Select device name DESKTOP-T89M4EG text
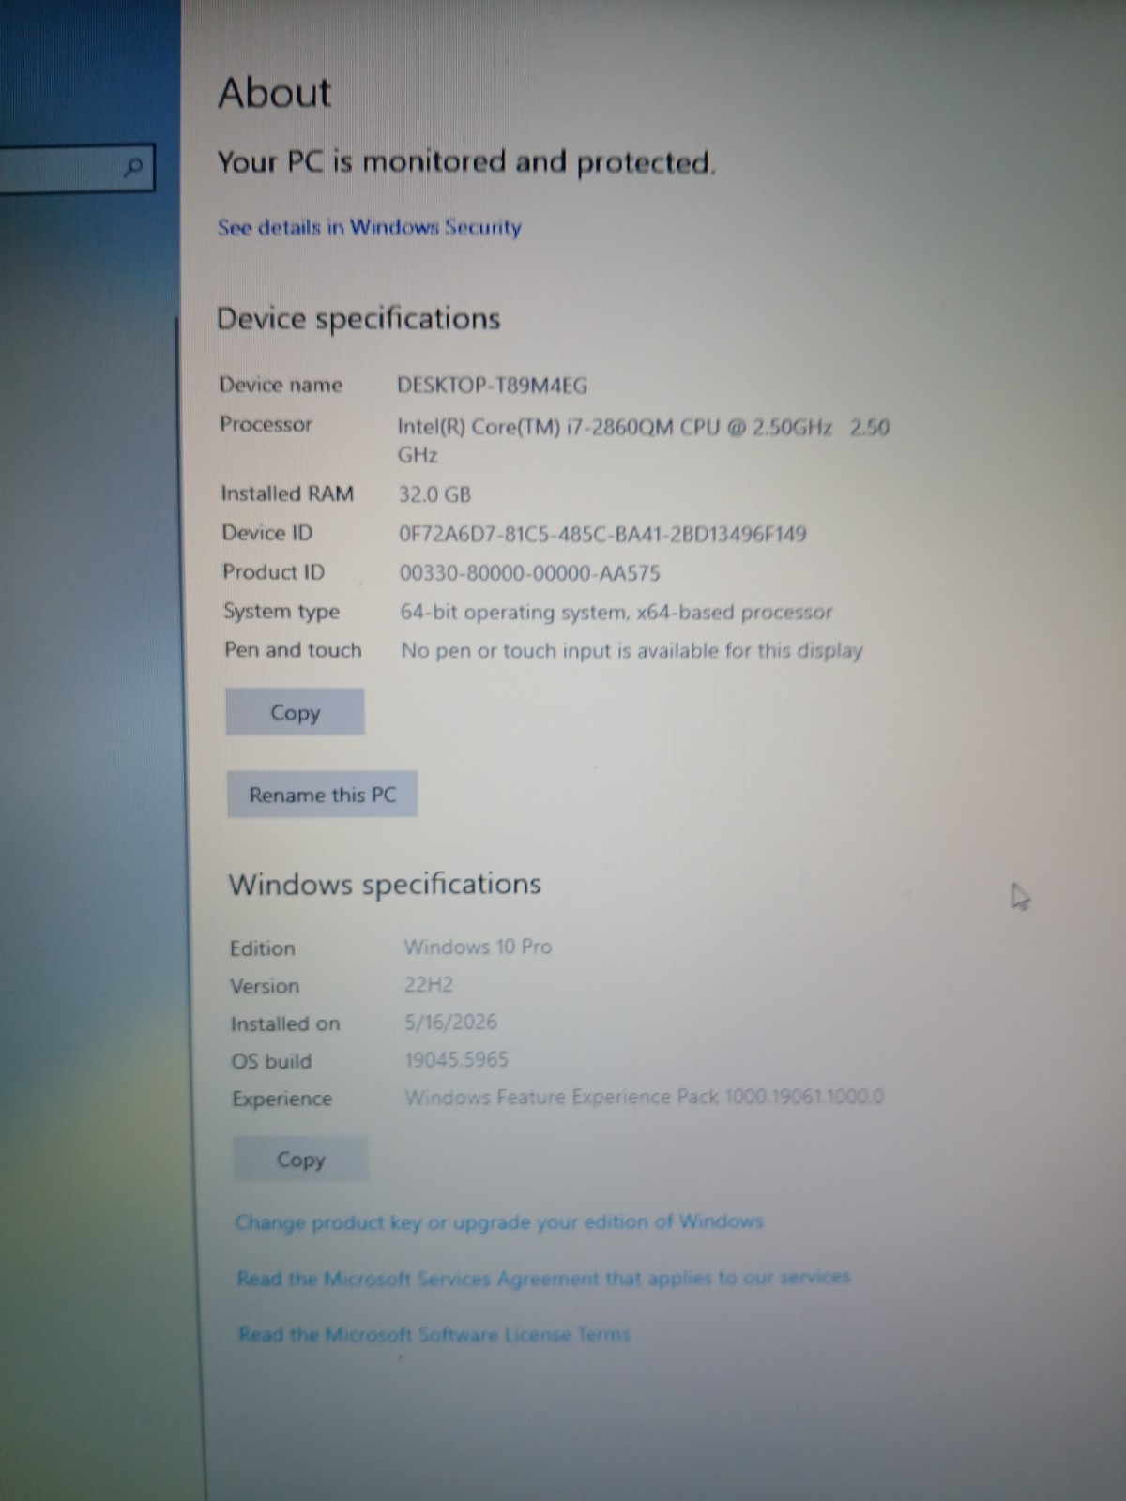The image size is (1126, 1501). 493,386
